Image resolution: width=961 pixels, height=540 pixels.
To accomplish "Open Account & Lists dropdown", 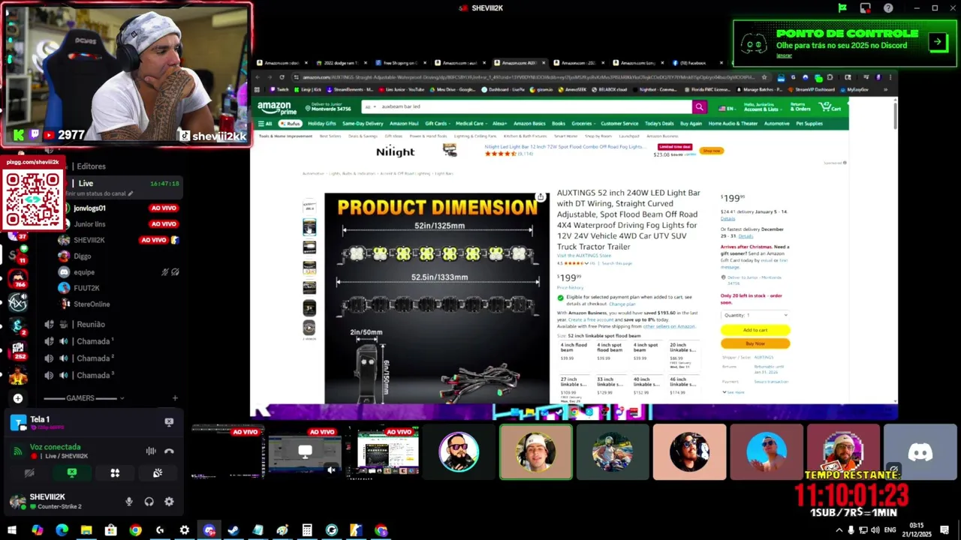I will coord(761,108).
